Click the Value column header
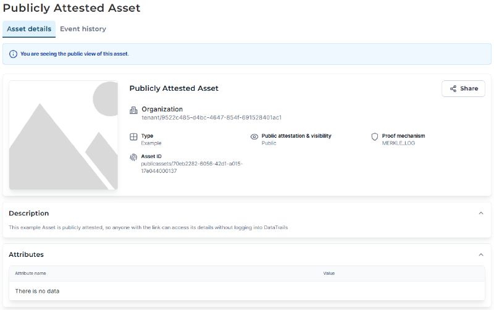The height and width of the screenshot is (310, 494). coord(329,273)
